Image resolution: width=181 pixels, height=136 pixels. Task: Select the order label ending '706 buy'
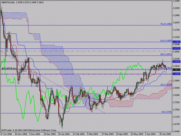tap(9, 68)
